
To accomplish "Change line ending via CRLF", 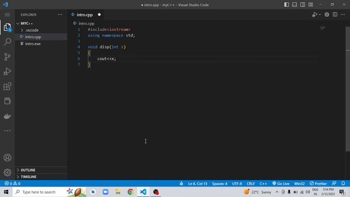I will (x=250, y=184).
